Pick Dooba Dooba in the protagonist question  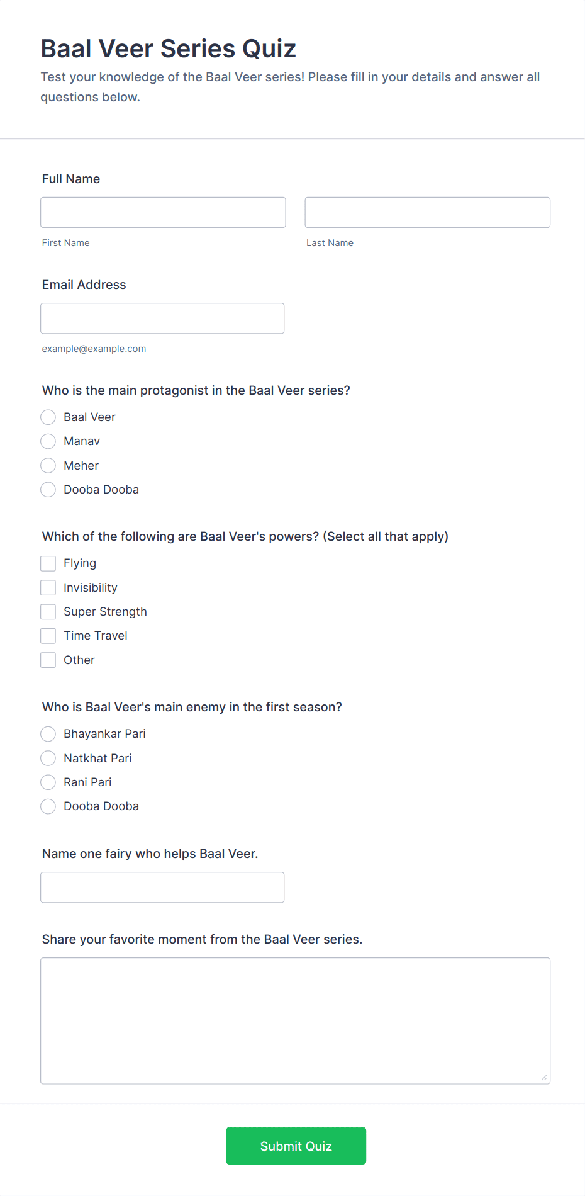click(x=48, y=489)
